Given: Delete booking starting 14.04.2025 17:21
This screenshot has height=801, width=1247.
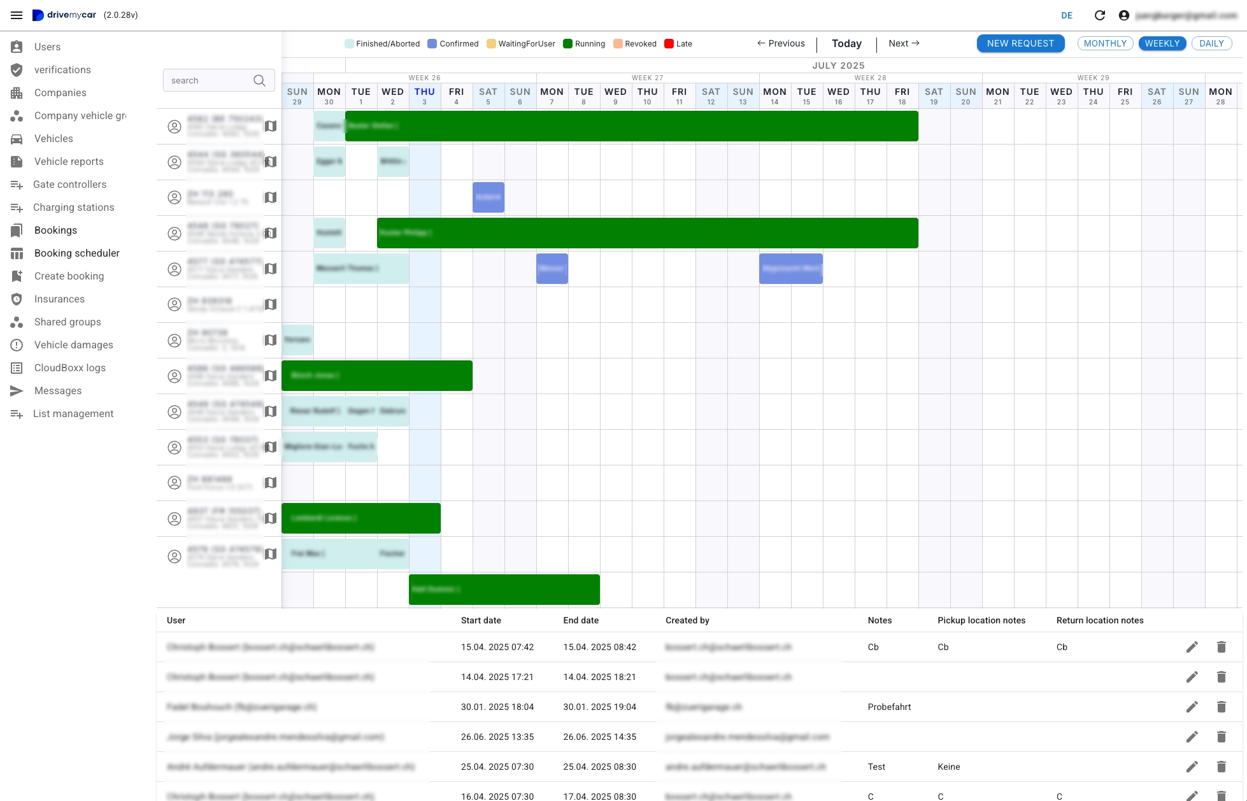Looking at the screenshot, I should click(1221, 677).
